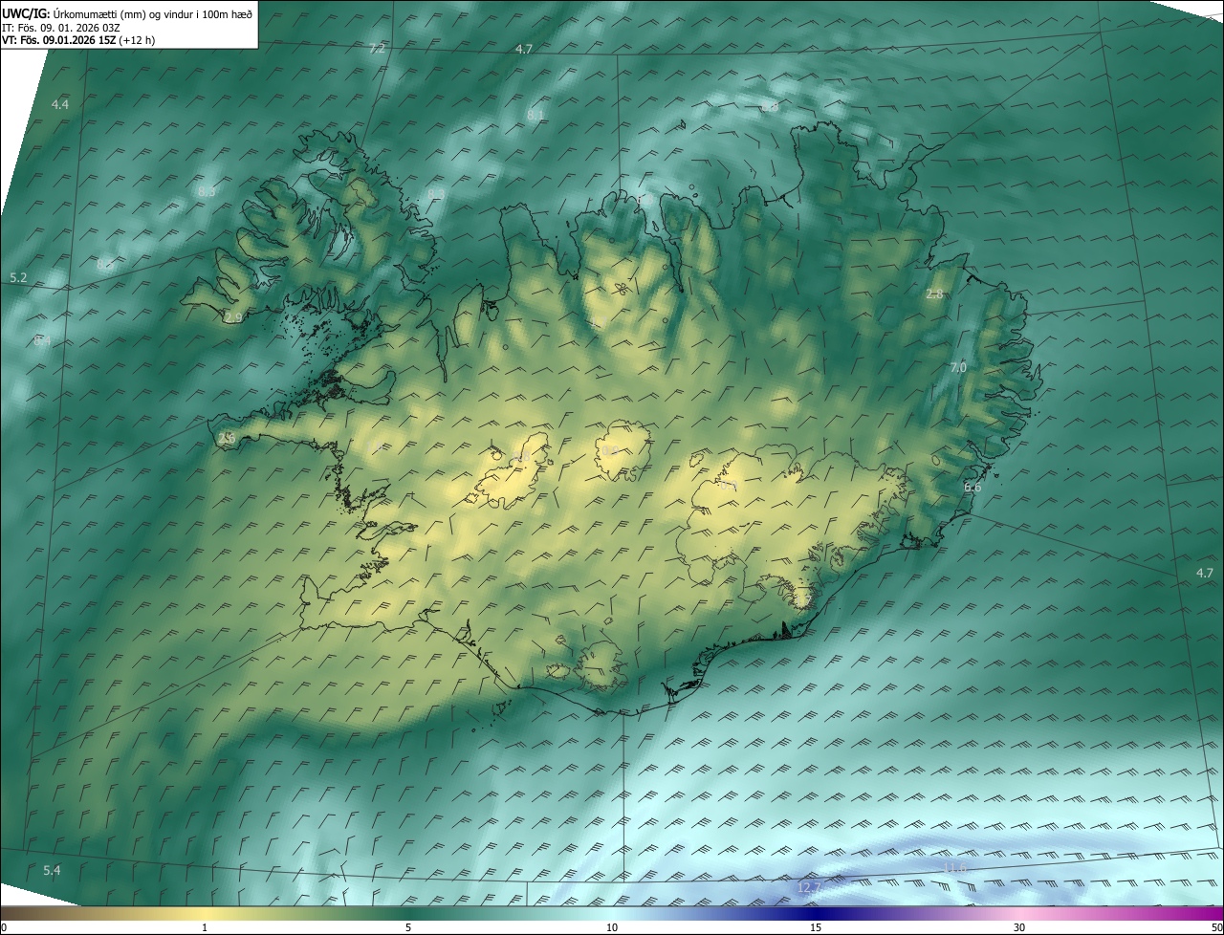
Task: Click the 10 tick on the color scale
Action: 612,927
